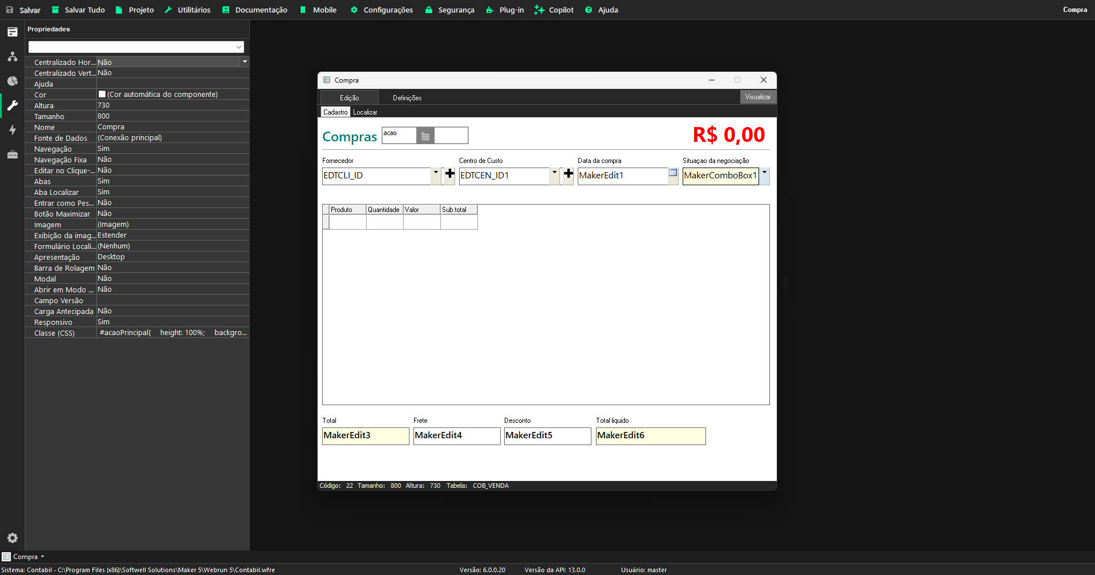Click the gear settings icon at bottom left
The image size is (1095, 575).
click(13, 538)
